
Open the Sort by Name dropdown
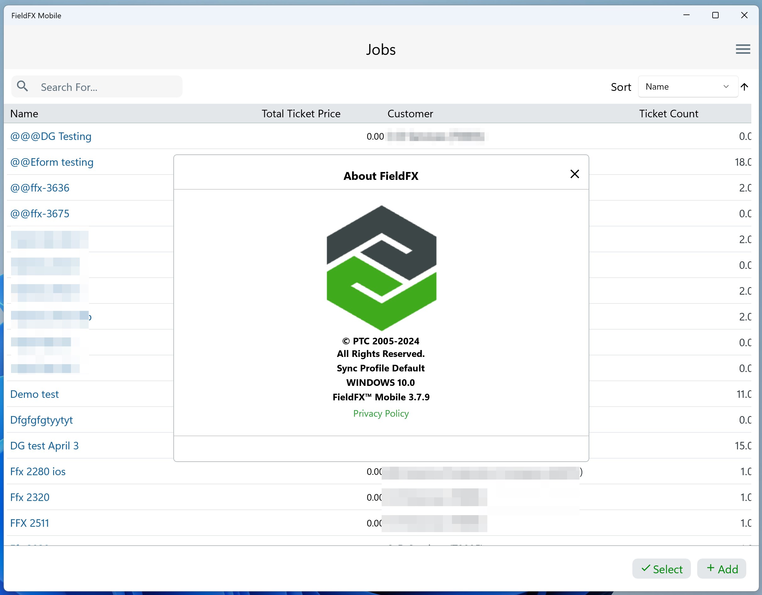[687, 87]
